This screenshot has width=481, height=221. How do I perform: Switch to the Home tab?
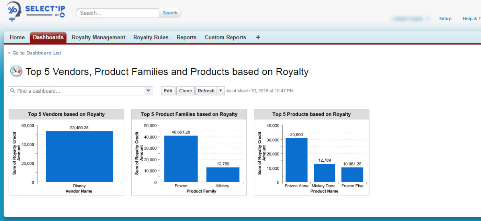(17, 37)
